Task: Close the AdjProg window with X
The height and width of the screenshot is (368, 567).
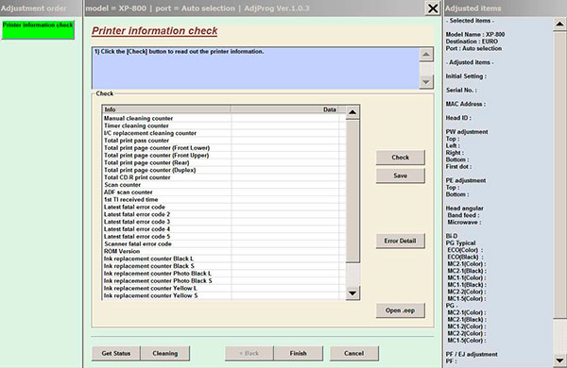Action: click(433, 8)
